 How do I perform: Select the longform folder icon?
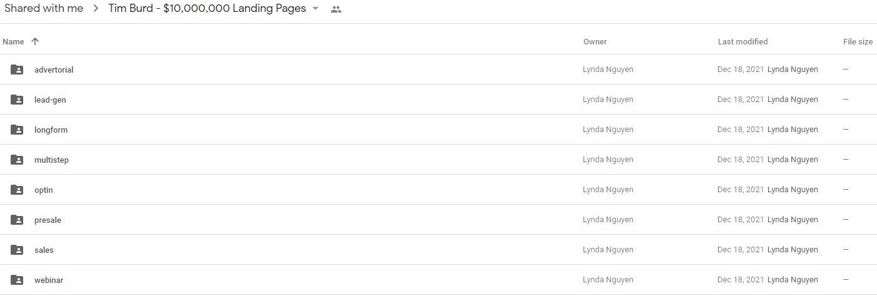tap(17, 130)
